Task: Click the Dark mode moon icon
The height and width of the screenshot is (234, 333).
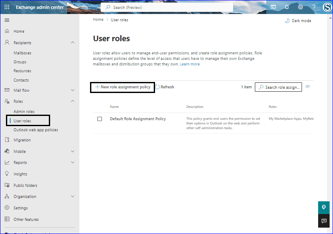Action: pos(287,20)
